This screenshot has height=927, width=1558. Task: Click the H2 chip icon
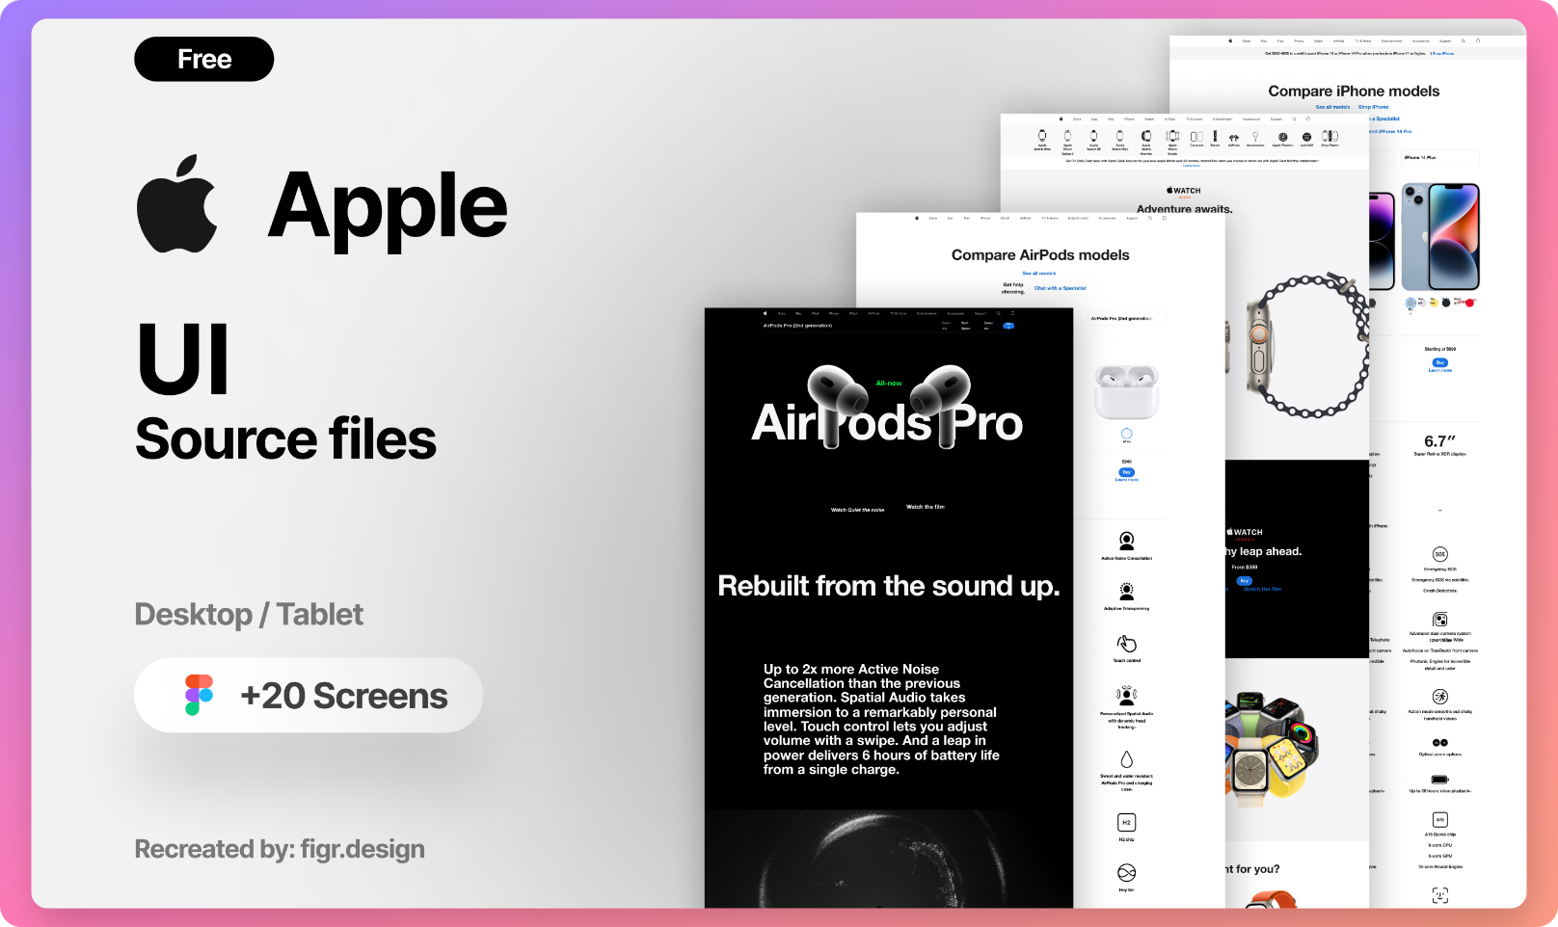tap(1126, 822)
